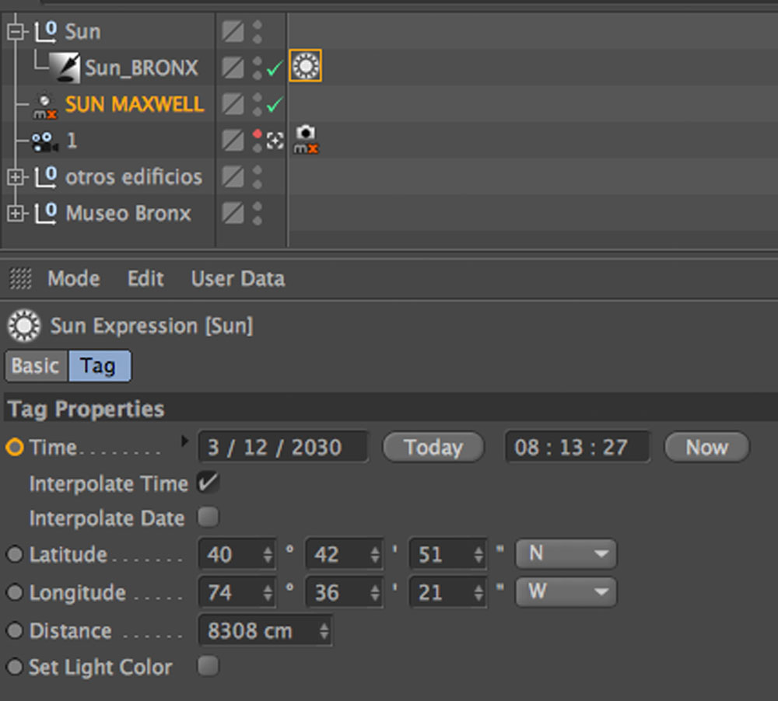
Task: Toggle the green enable checkmark on Sun_BRONX
Action: [275, 68]
